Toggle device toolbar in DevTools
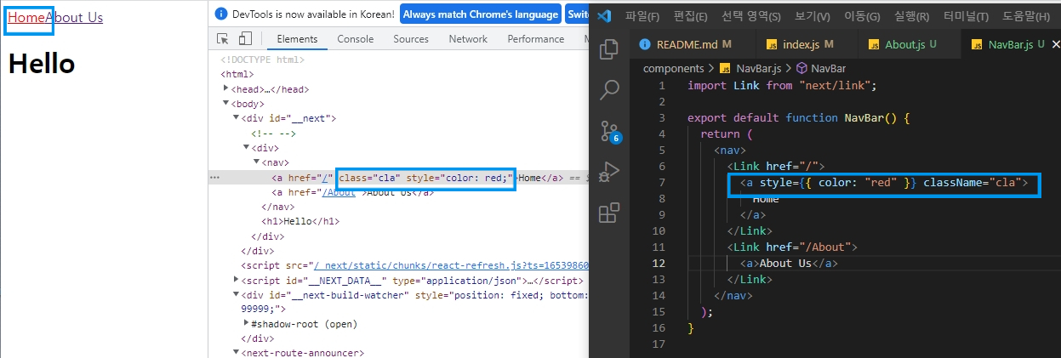This screenshot has height=358, width=1061. coord(245,39)
